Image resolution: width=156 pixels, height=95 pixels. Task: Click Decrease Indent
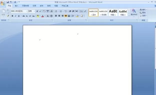pos(70,11)
